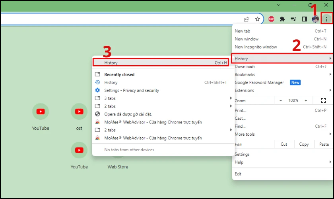Open Settings from Chrome menu
This screenshot has width=334, height=199.
coord(282,154)
